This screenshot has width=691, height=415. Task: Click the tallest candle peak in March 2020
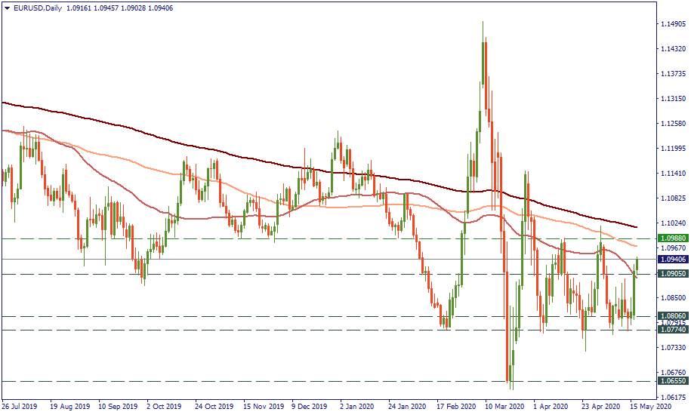click(483, 24)
